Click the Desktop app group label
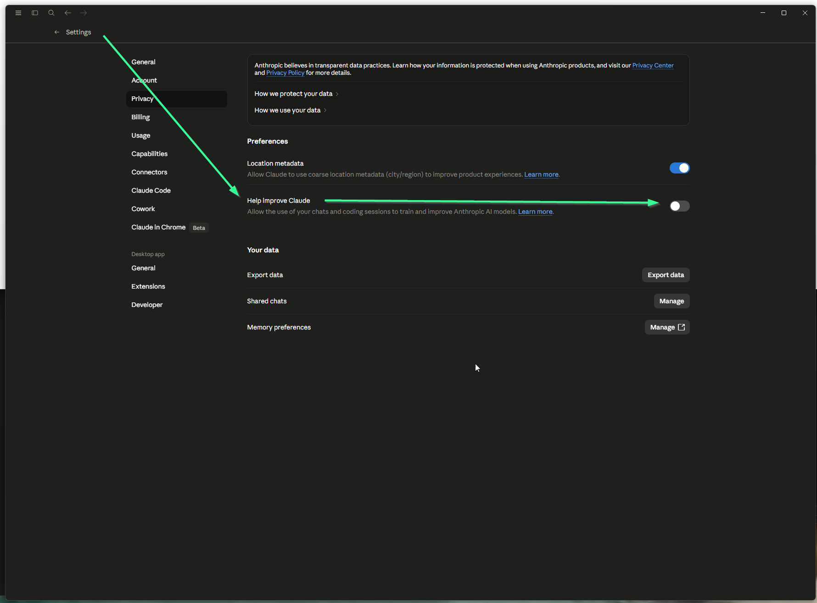This screenshot has width=817, height=603. [148, 254]
